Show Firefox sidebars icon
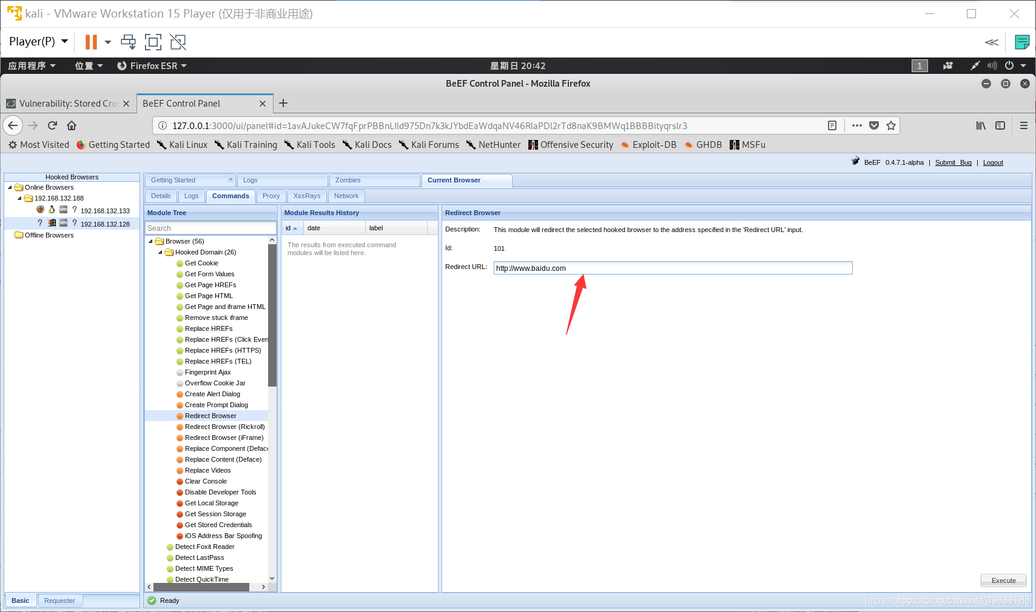 [x=1000, y=125]
